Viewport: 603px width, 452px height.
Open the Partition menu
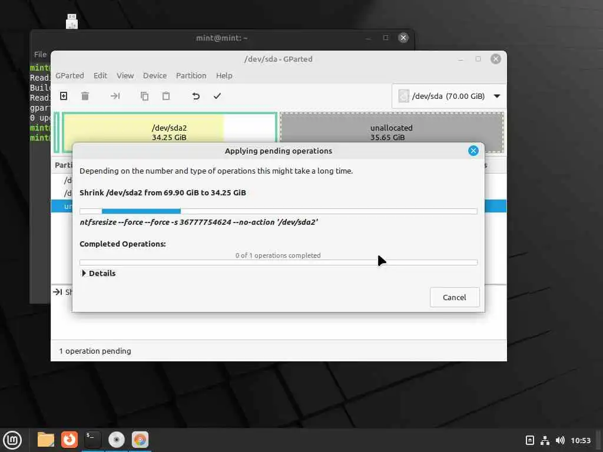[191, 76]
